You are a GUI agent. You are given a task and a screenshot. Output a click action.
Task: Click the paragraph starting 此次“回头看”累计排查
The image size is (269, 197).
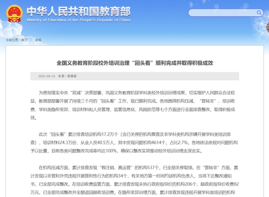tap(134, 142)
